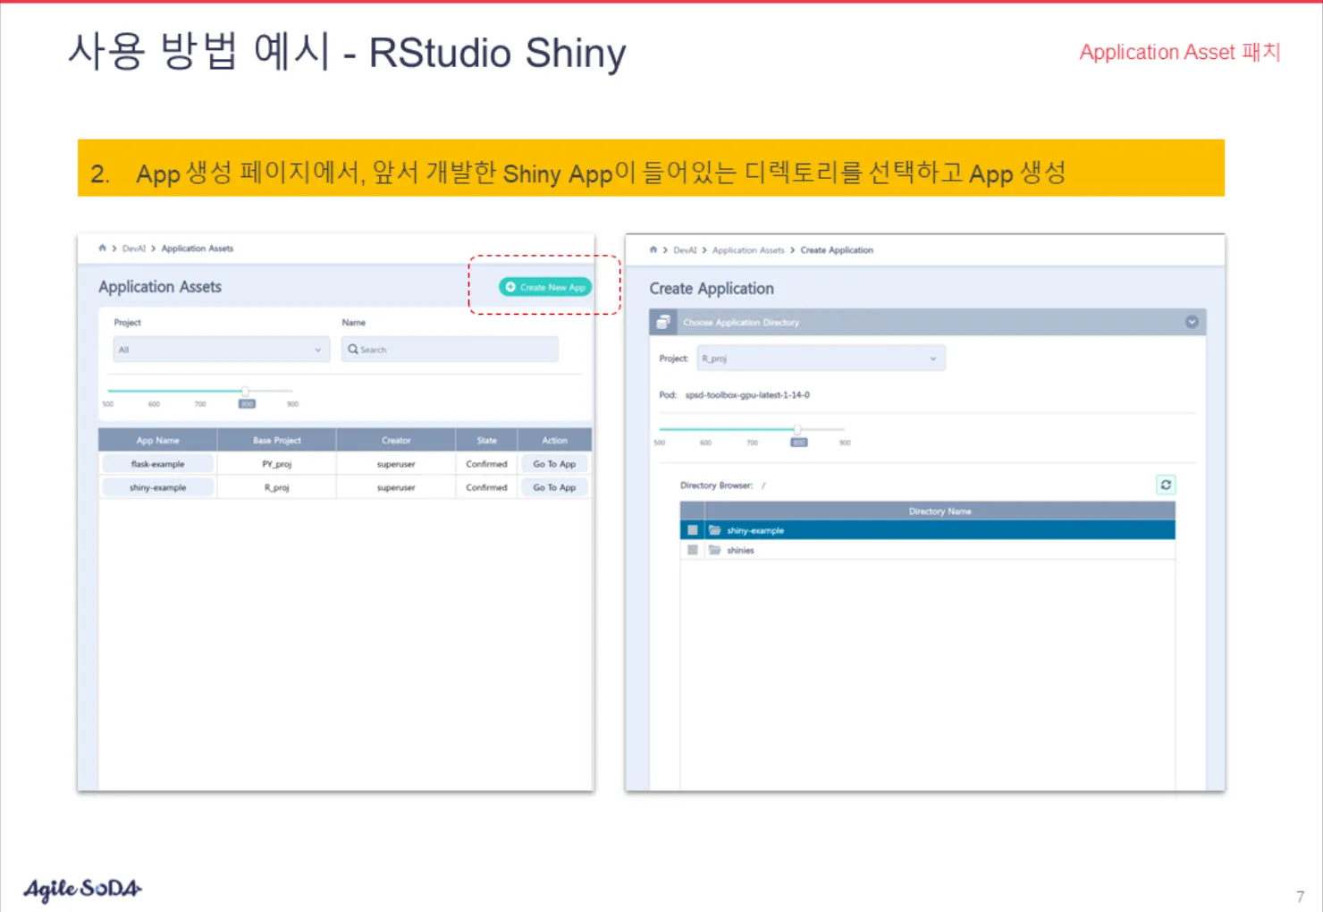Click home icon in left panel breadcrumb
This screenshot has height=912, width=1323.
click(x=102, y=249)
